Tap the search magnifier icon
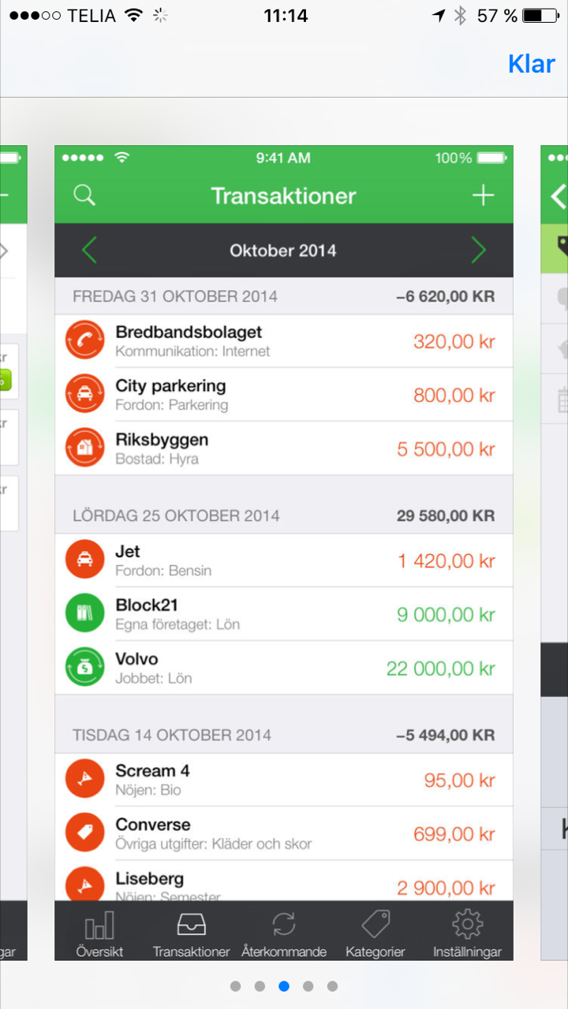 click(x=84, y=195)
